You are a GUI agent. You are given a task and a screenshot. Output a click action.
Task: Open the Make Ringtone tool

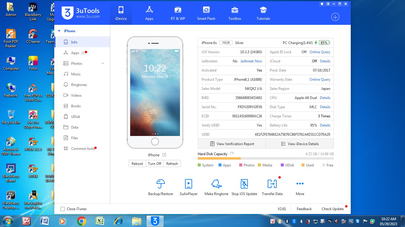(x=216, y=184)
